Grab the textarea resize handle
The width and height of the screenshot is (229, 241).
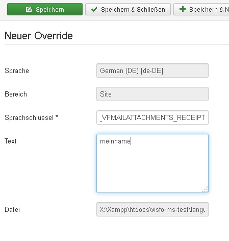coord(205,189)
